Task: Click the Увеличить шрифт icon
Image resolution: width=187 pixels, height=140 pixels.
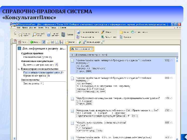Action: pyautogui.click(x=84, y=42)
